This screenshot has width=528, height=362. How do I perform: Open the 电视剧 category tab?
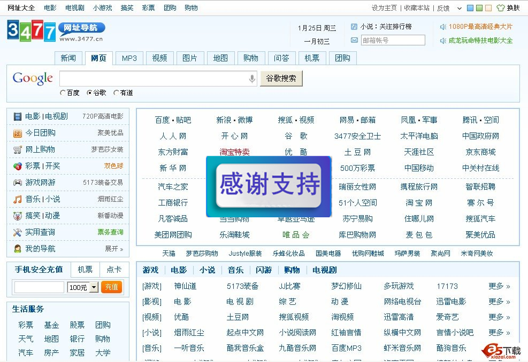point(324,270)
